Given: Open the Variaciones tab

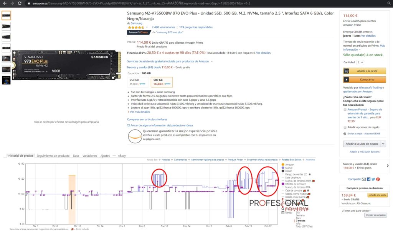Looking at the screenshot, I should (90, 156).
